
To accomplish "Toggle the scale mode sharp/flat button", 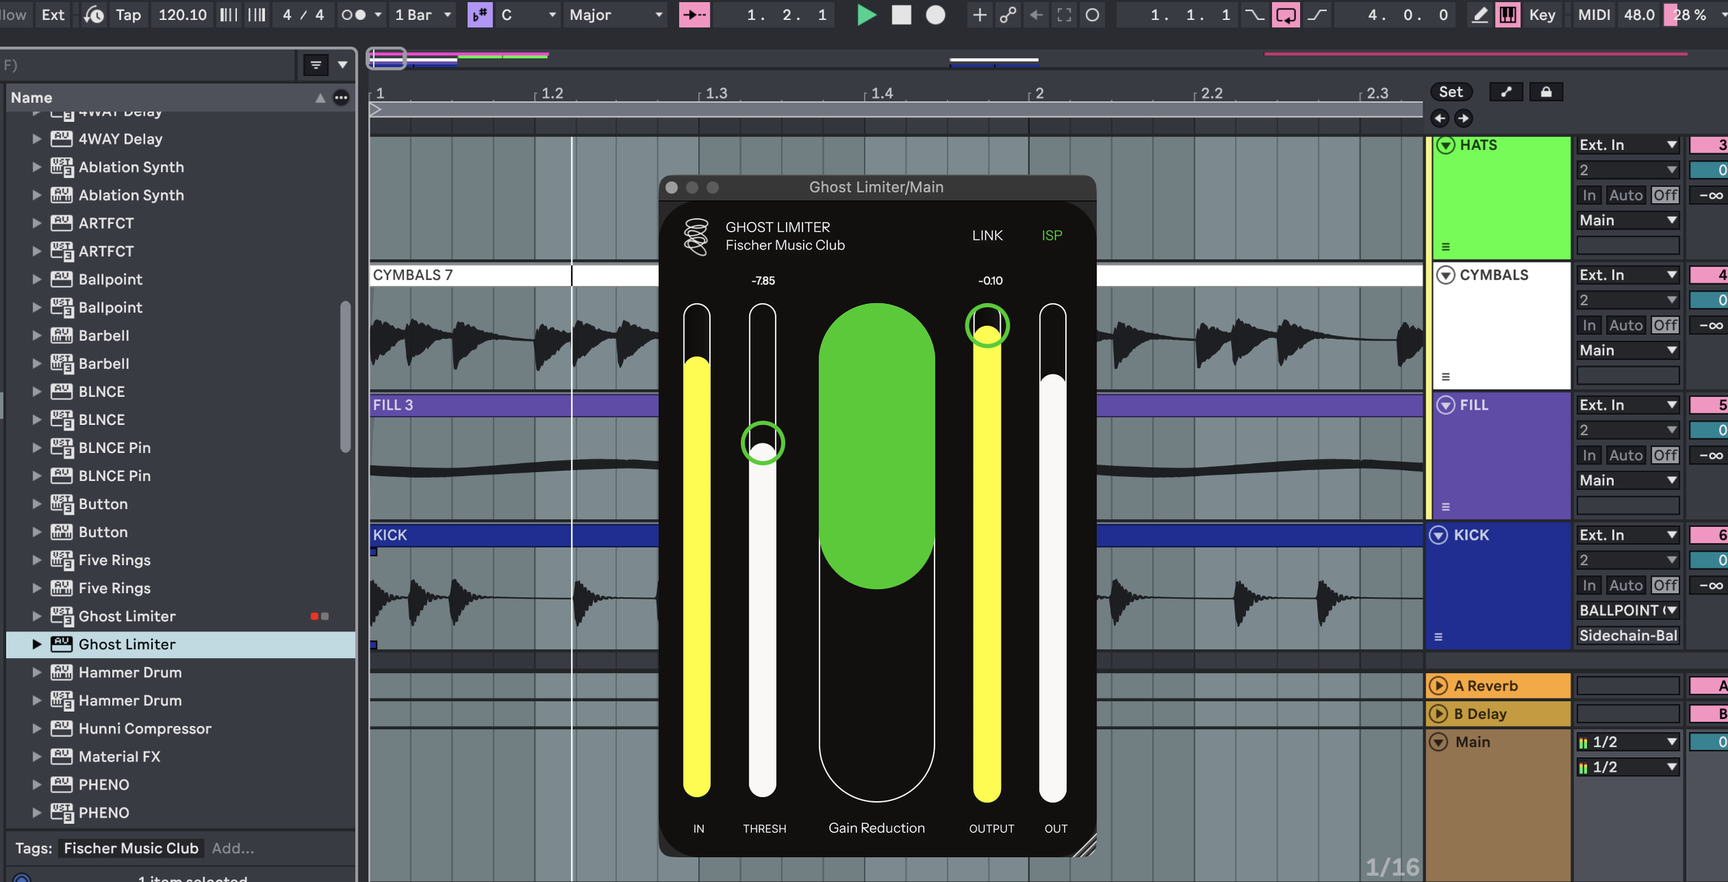I will point(480,15).
